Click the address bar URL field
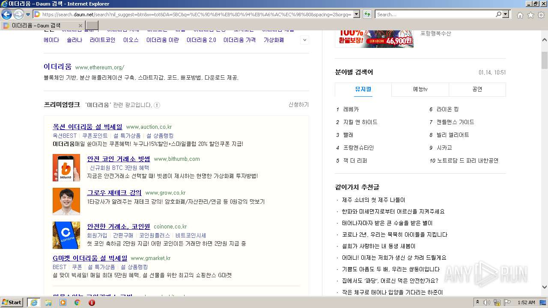The image size is (548, 308). point(196,15)
